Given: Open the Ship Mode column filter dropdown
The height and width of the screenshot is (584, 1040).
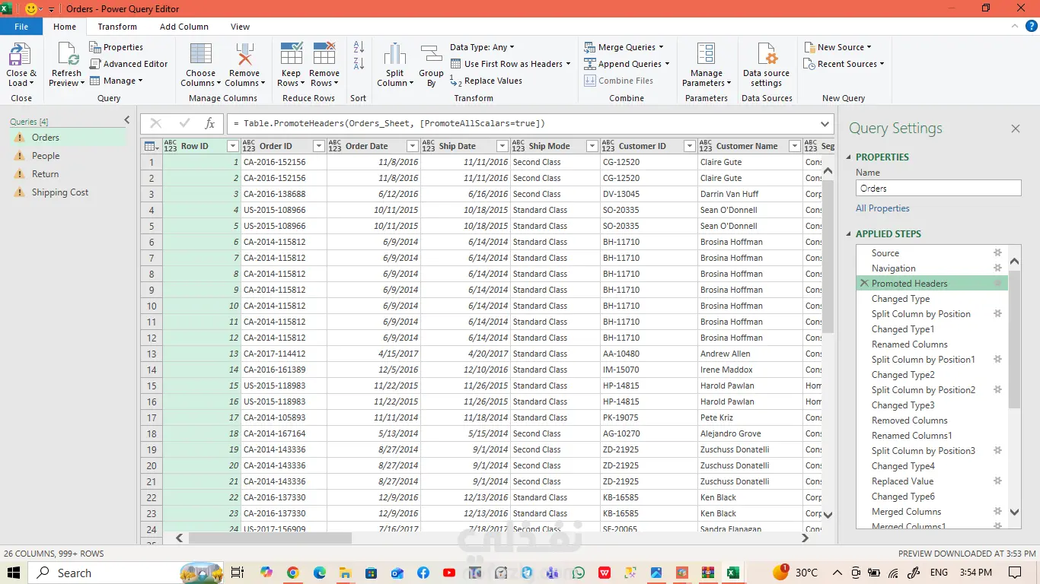Looking at the screenshot, I should point(591,146).
